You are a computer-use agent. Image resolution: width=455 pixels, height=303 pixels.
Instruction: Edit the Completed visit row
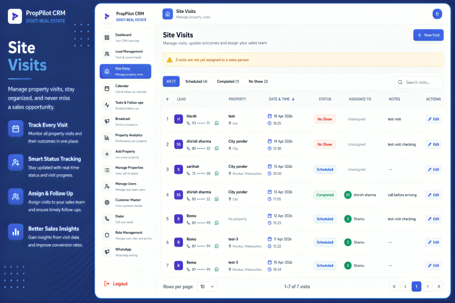[x=434, y=195]
